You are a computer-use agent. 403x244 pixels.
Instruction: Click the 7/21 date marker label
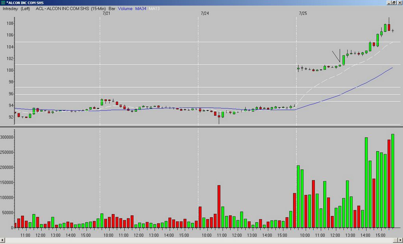pos(106,13)
